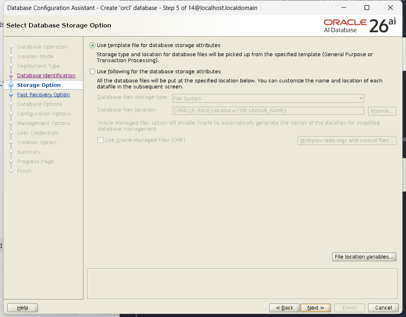Minimize the Database Configuration Assistant window
The width and height of the screenshot is (406, 317).
(344, 8)
